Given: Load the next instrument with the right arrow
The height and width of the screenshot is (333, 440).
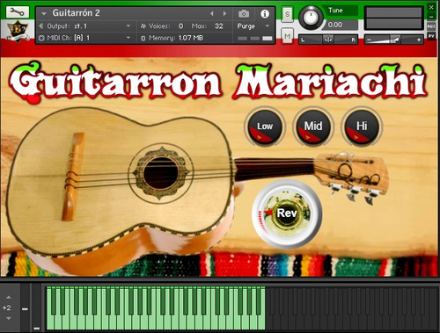Looking at the screenshot, I should coord(224,13).
